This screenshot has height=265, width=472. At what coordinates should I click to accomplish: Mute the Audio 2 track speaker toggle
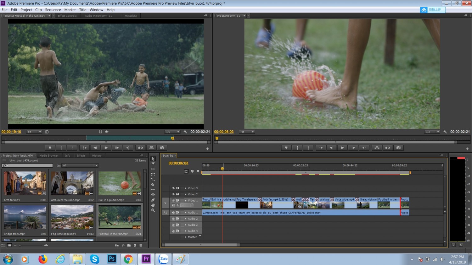click(x=173, y=219)
